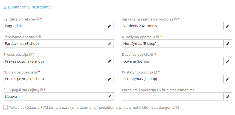Click empty Pardavimų operacija ES fiziniams asmenims field

coord(173,97)
